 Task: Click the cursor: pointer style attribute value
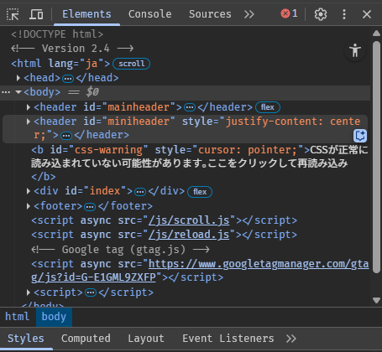pos(248,150)
